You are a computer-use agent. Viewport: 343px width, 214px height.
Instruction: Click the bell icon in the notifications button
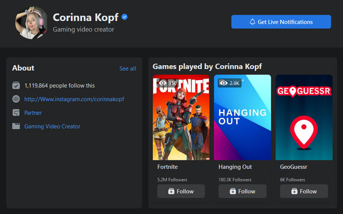point(252,22)
